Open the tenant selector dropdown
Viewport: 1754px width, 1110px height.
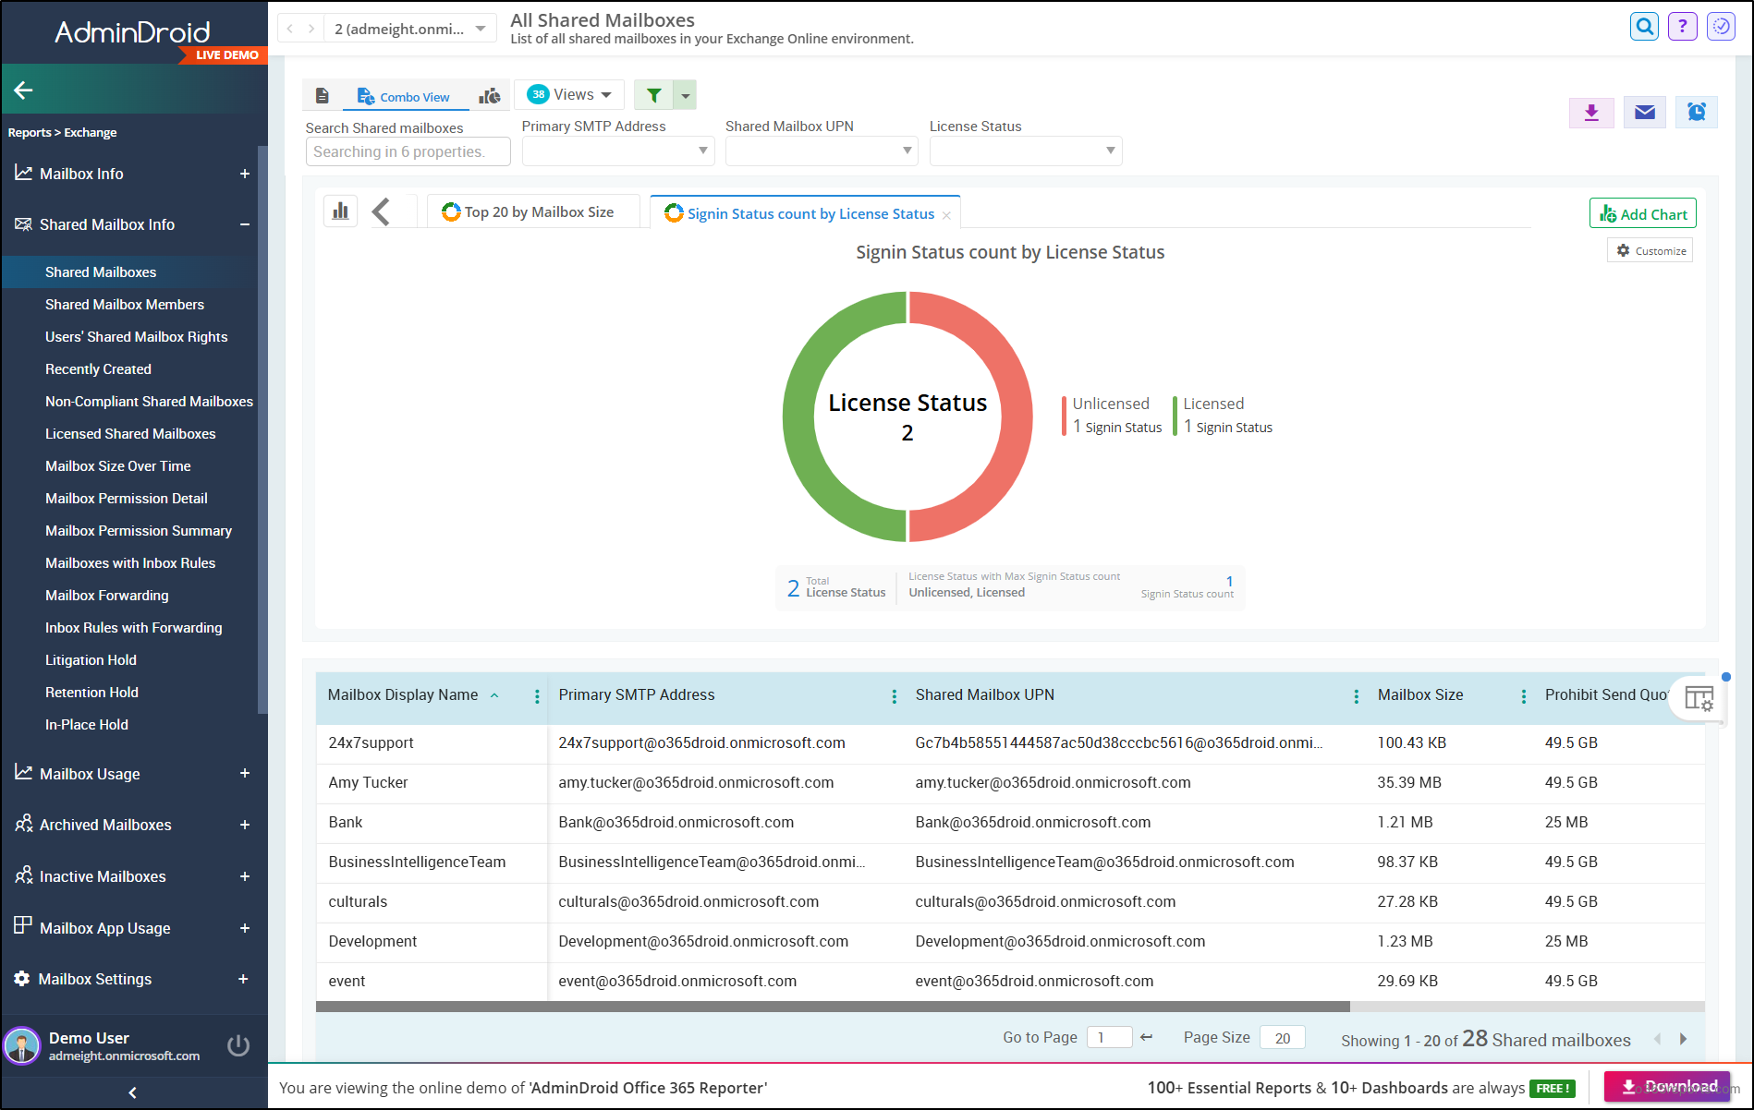(x=409, y=29)
